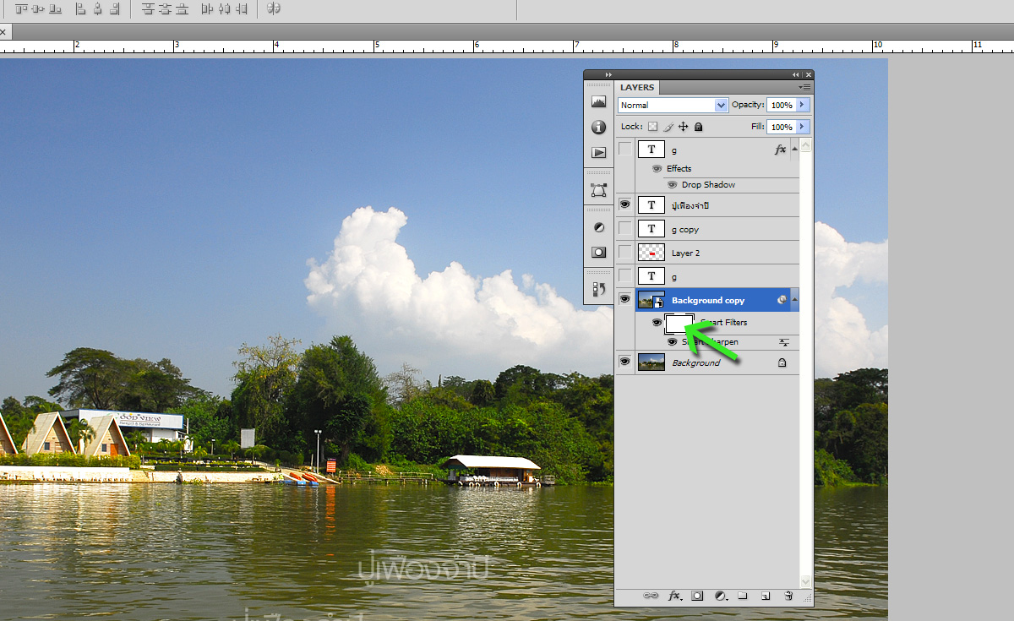Select the LAYERS tab
Image resolution: width=1014 pixels, height=621 pixels.
[636, 87]
